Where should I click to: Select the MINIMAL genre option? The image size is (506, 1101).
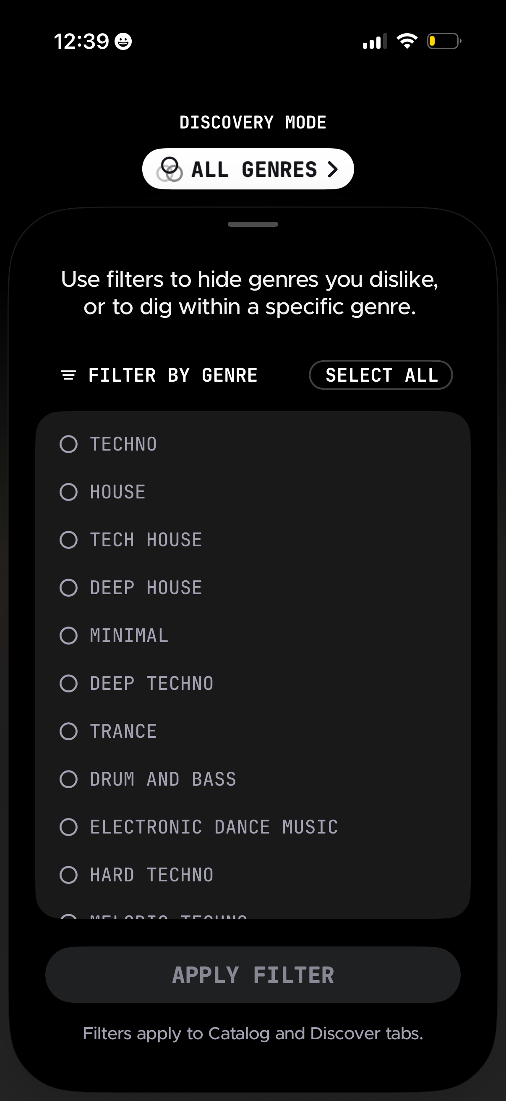click(69, 636)
